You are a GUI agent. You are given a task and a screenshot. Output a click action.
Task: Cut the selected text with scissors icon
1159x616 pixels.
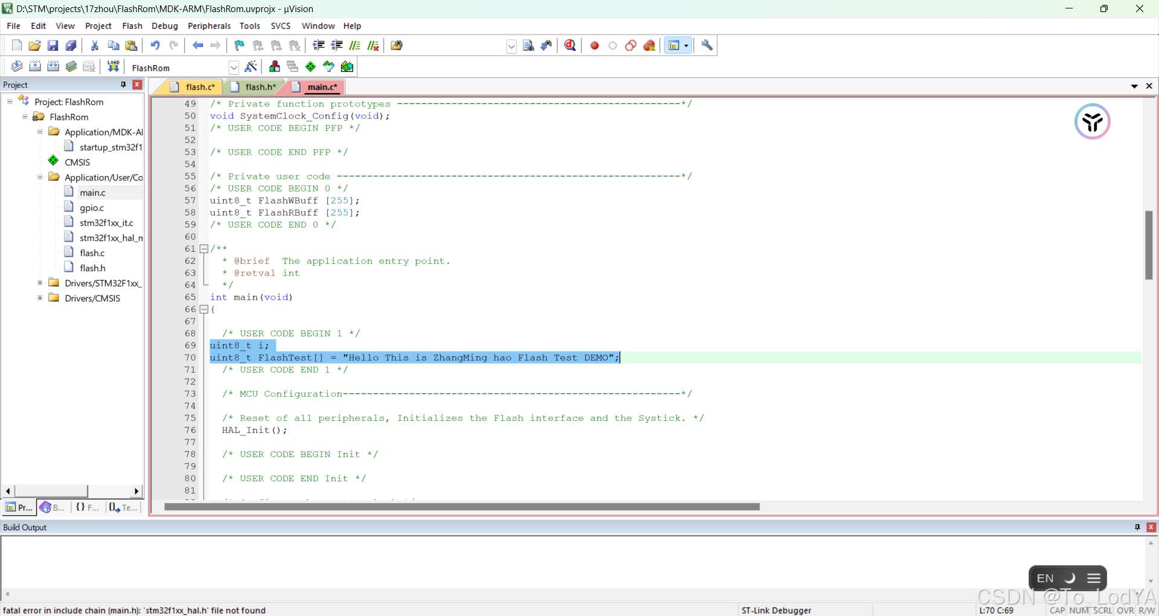[x=95, y=45]
